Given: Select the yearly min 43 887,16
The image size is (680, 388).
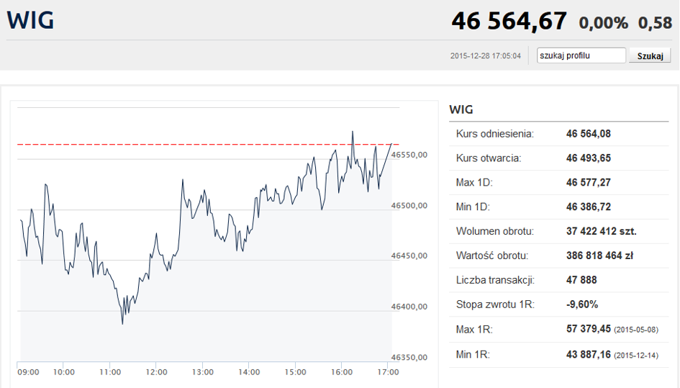Looking at the screenshot, I should [x=588, y=354].
